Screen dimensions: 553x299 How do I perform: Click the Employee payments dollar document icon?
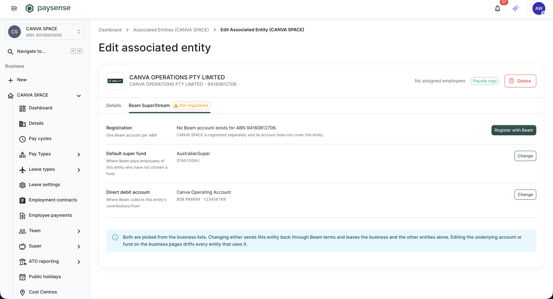pyautogui.click(x=22, y=216)
